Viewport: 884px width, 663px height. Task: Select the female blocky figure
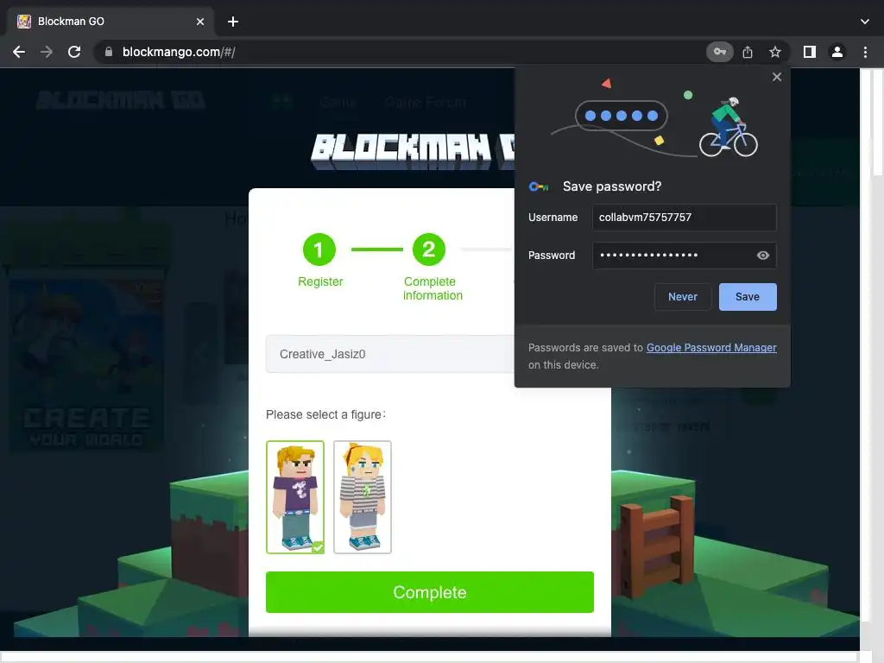tap(363, 497)
